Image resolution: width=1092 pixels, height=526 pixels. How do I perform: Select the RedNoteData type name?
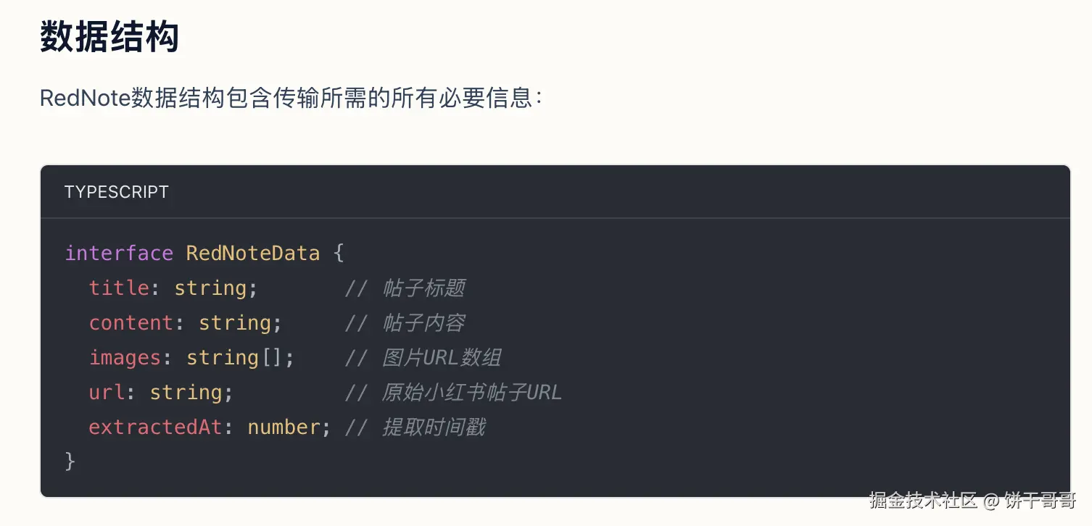252,253
